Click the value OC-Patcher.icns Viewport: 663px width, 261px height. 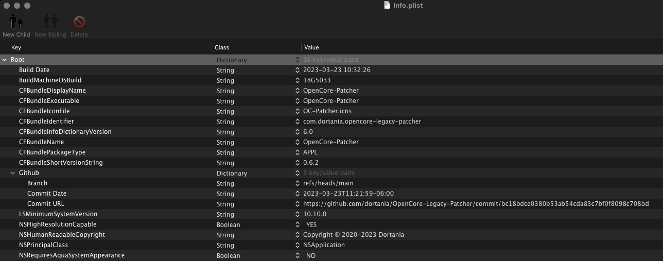[327, 111]
